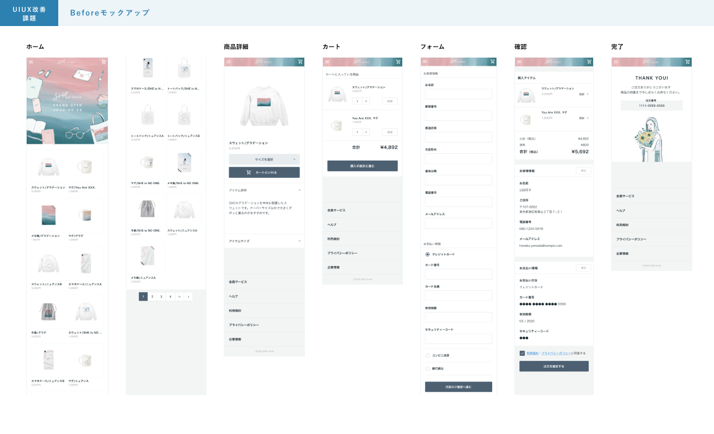Open メモ帳/ニュアンスA product thumbnail
Screen dimensions: 714x434
click(x=148, y=257)
